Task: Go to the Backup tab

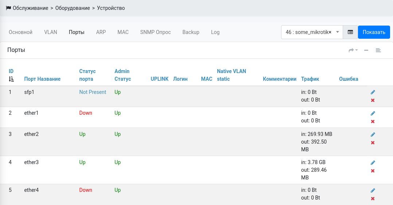Action: tap(191, 32)
